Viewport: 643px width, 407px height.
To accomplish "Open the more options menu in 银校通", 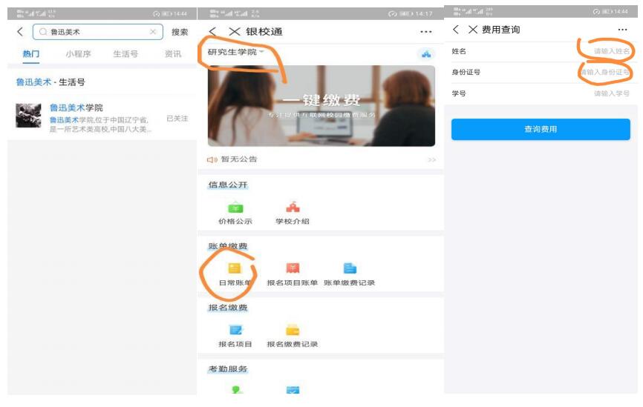I will [425, 32].
